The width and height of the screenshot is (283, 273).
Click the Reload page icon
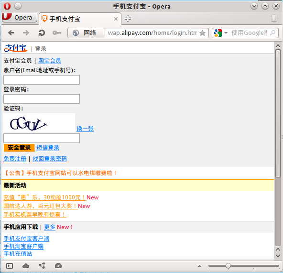tap(42, 33)
